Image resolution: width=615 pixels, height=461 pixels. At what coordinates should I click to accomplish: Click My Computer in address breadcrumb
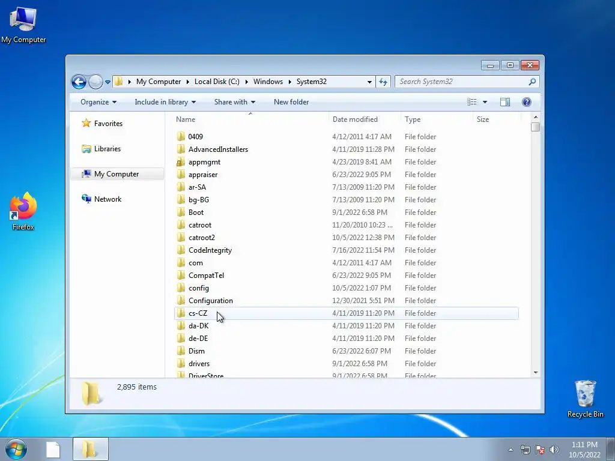click(x=159, y=82)
